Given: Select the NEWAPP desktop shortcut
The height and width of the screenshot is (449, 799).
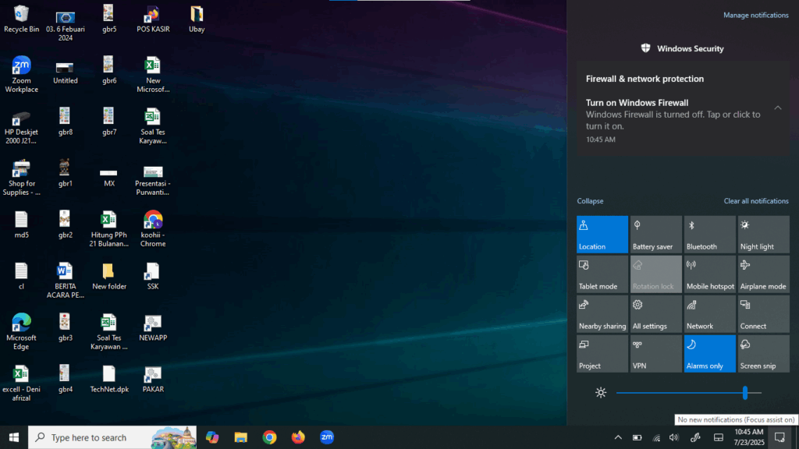Looking at the screenshot, I should 153,328.
